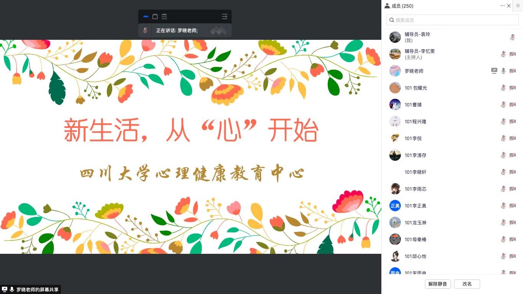The height and width of the screenshot is (294, 523).
Task: Click the camera-off icon for 101曹靖
Action: pos(513,105)
